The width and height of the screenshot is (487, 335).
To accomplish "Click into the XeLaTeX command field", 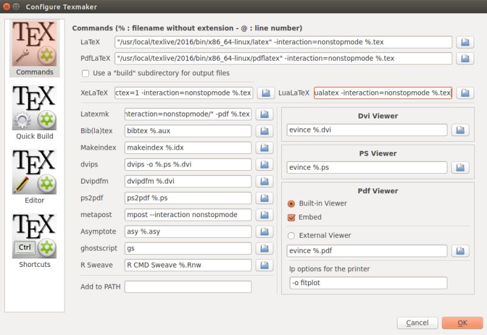I will pos(184,93).
